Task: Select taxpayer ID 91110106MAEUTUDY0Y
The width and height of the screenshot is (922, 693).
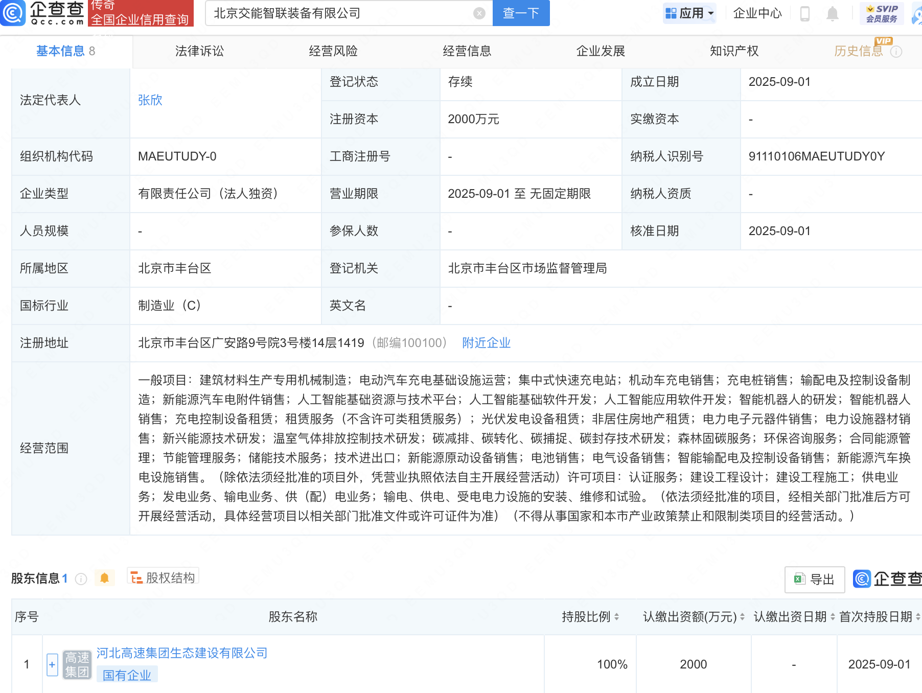Action: click(x=817, y=156)
